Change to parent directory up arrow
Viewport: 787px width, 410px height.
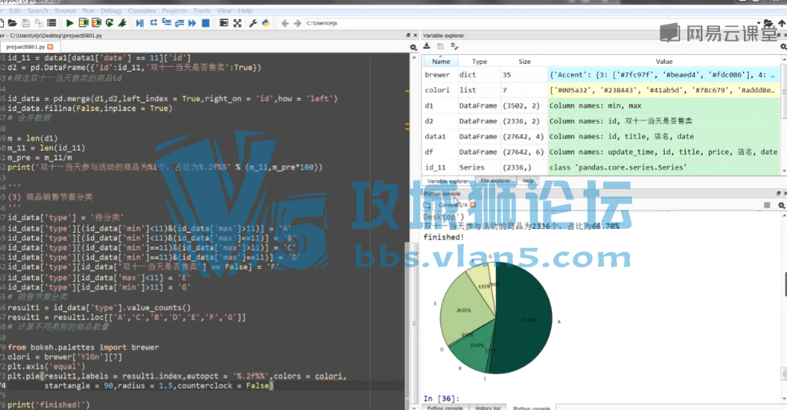coord(782,23)
